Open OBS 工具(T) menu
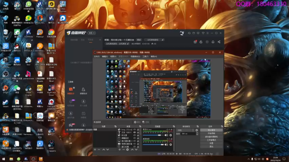This screenshot has height=162, width=289. (x=146, y=57)
